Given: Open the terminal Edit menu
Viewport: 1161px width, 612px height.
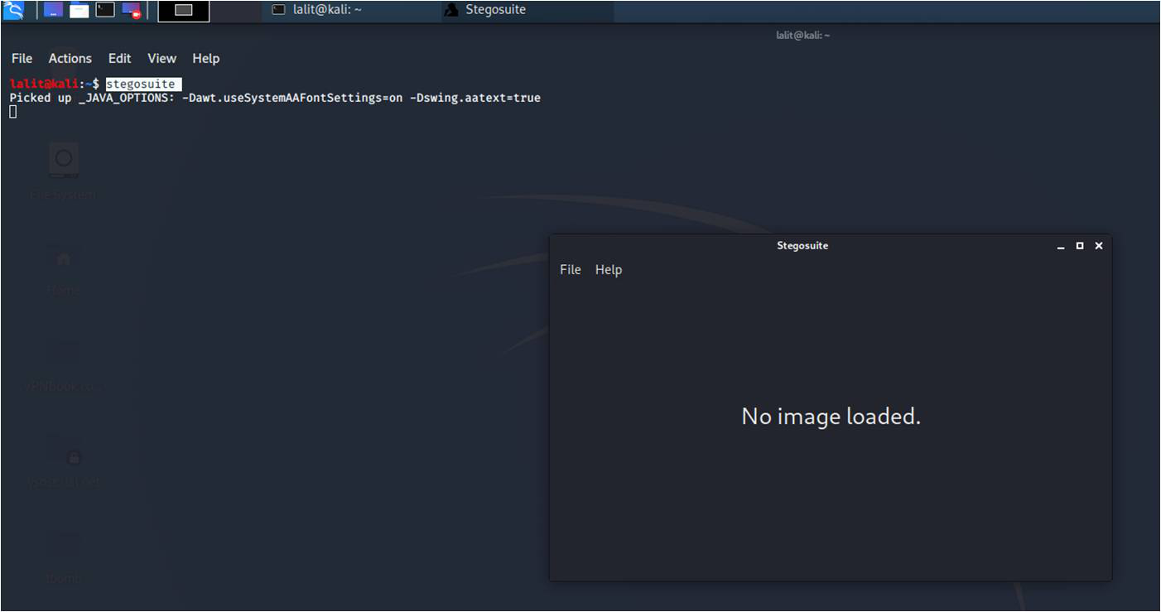Looking at the screenshot, I should coord(119,58).
